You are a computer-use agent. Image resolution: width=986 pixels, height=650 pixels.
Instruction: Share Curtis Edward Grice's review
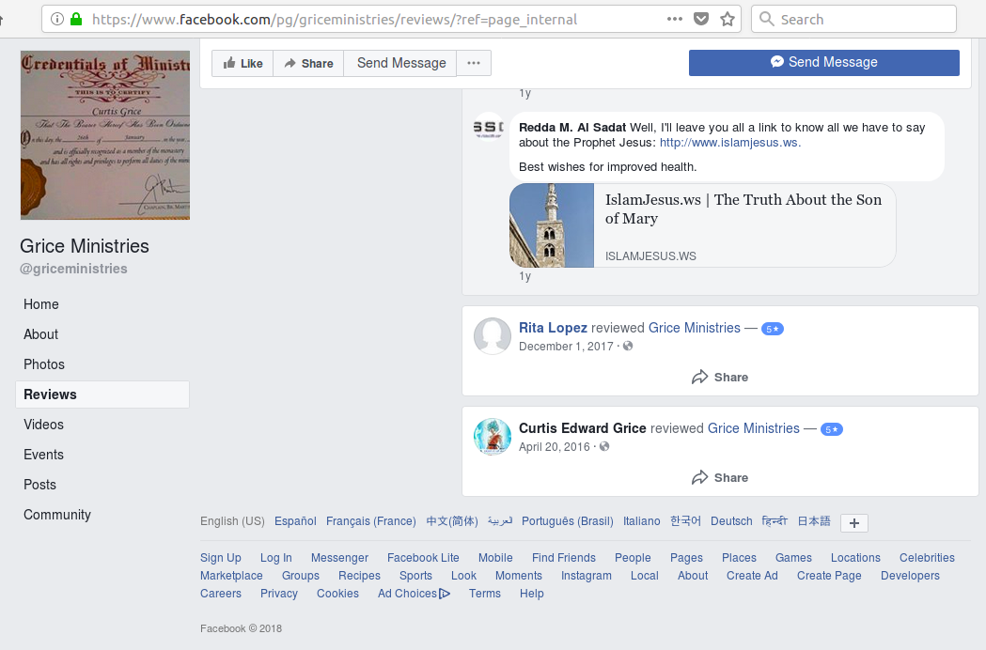[x=720, y=478]
